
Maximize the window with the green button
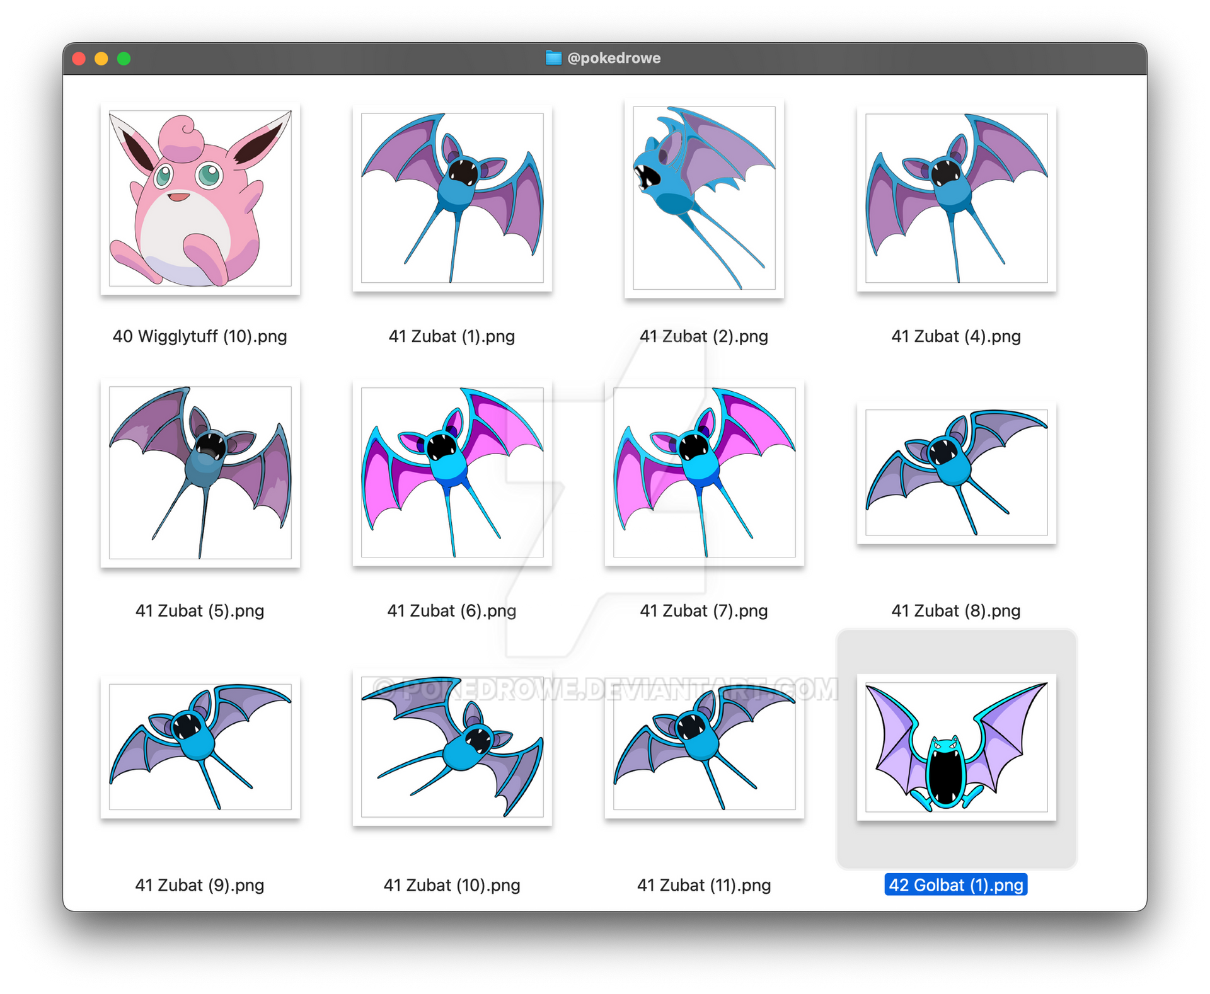click(x=124, y=59)
